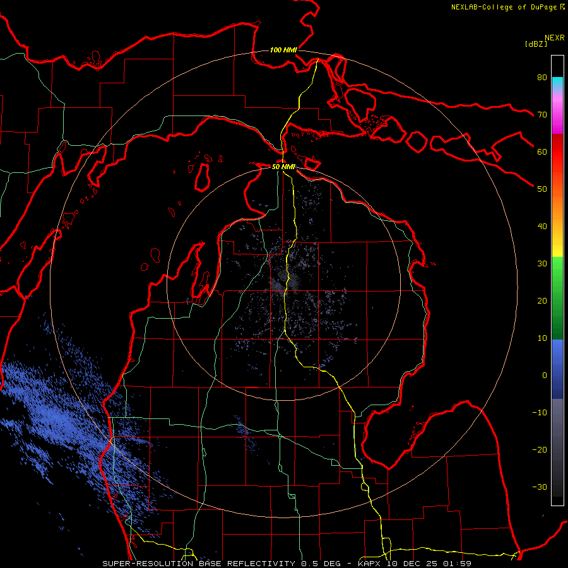The height and width of the screenshot is (568, 568).
Task: Click the blue segment of the color bar
Action: point(557,369)
